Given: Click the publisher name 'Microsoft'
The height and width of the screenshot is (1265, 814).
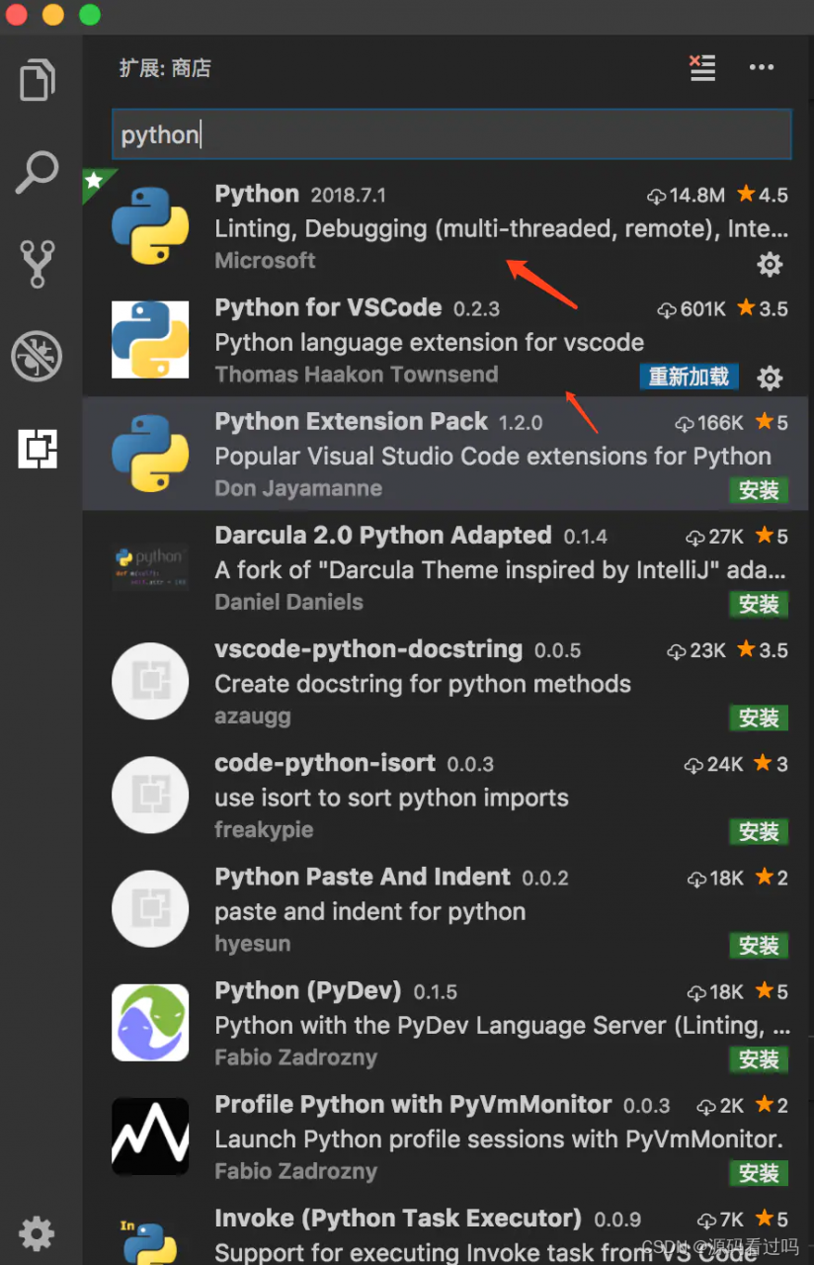Looking at the screenshot, I should [x=265, y=261].
